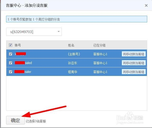Open the u[632049703] dropdown
The height and width of the screenshot is (128, 152).
[x=34, y=32]
